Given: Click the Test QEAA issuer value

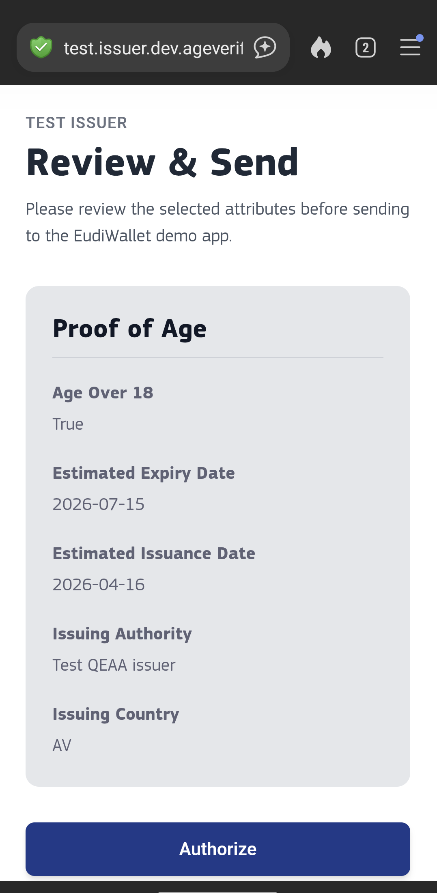Looking at the screenshot, I should coord(114,665).
